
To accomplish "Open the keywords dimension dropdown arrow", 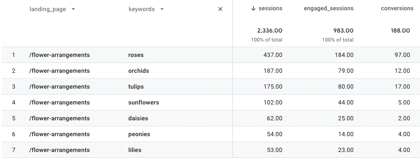I will 162,9.
